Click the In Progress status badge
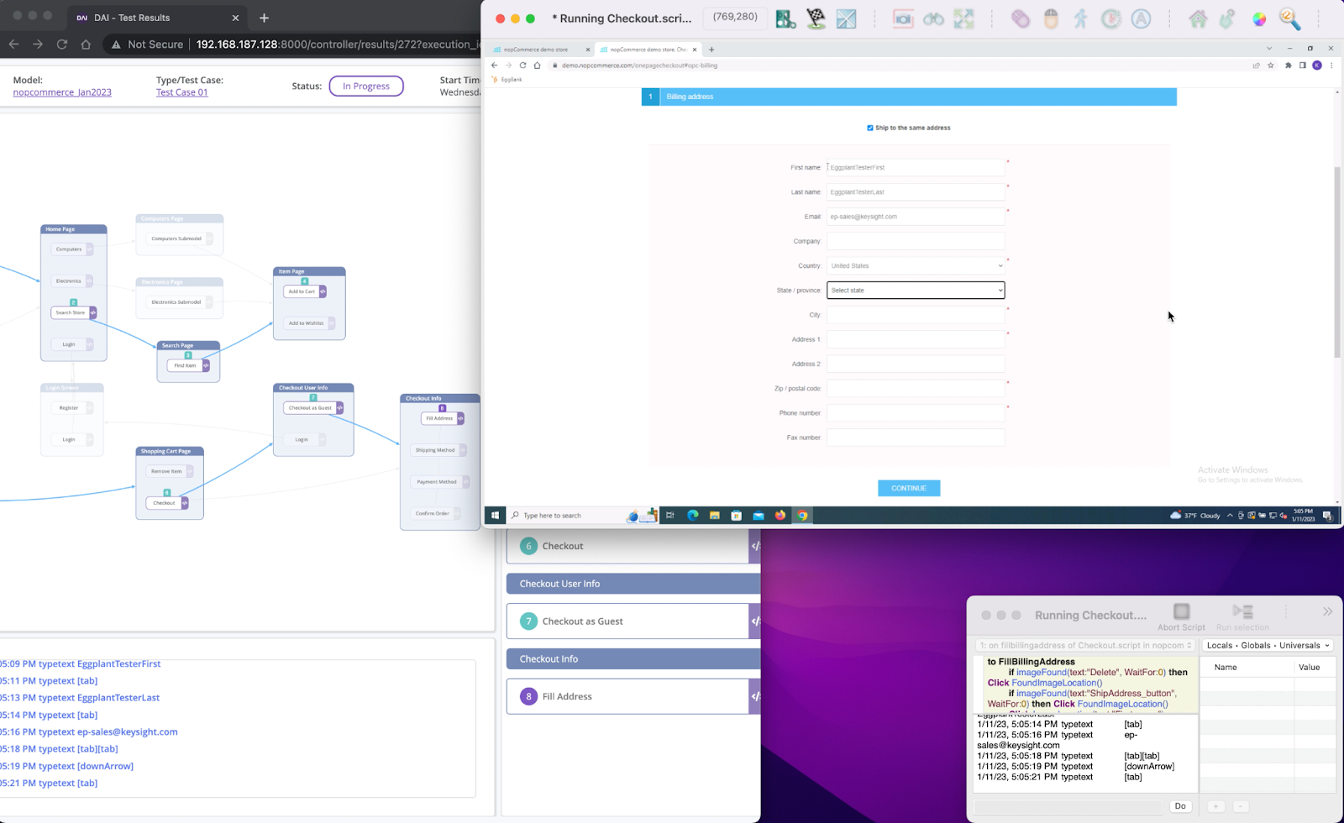This screenshot has height=823, width=1344. coord(366,86)
